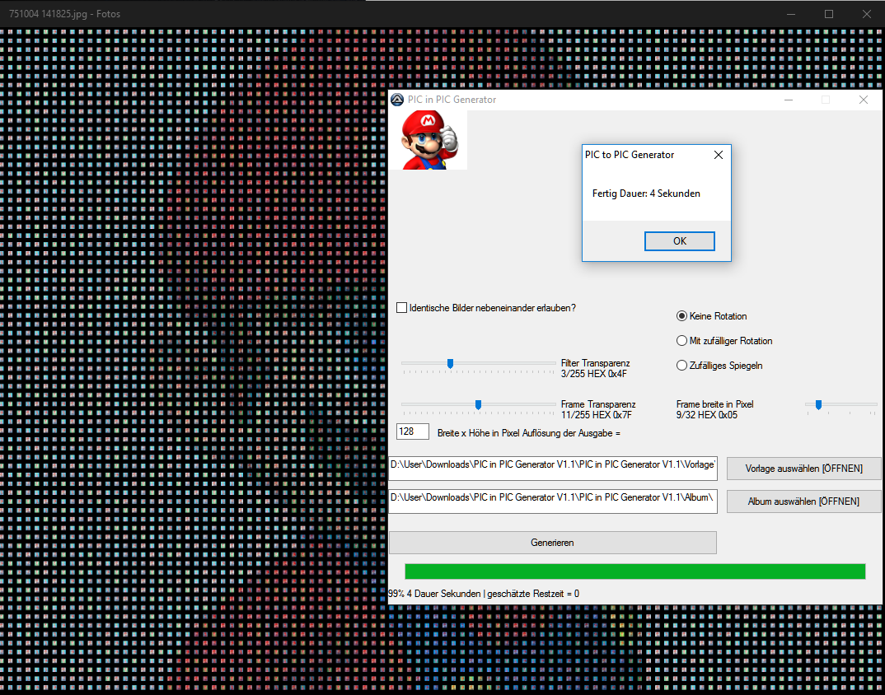This screenshot has width=885, height=695.
Task: Click the Generieren button
Action: click(552, 543)
